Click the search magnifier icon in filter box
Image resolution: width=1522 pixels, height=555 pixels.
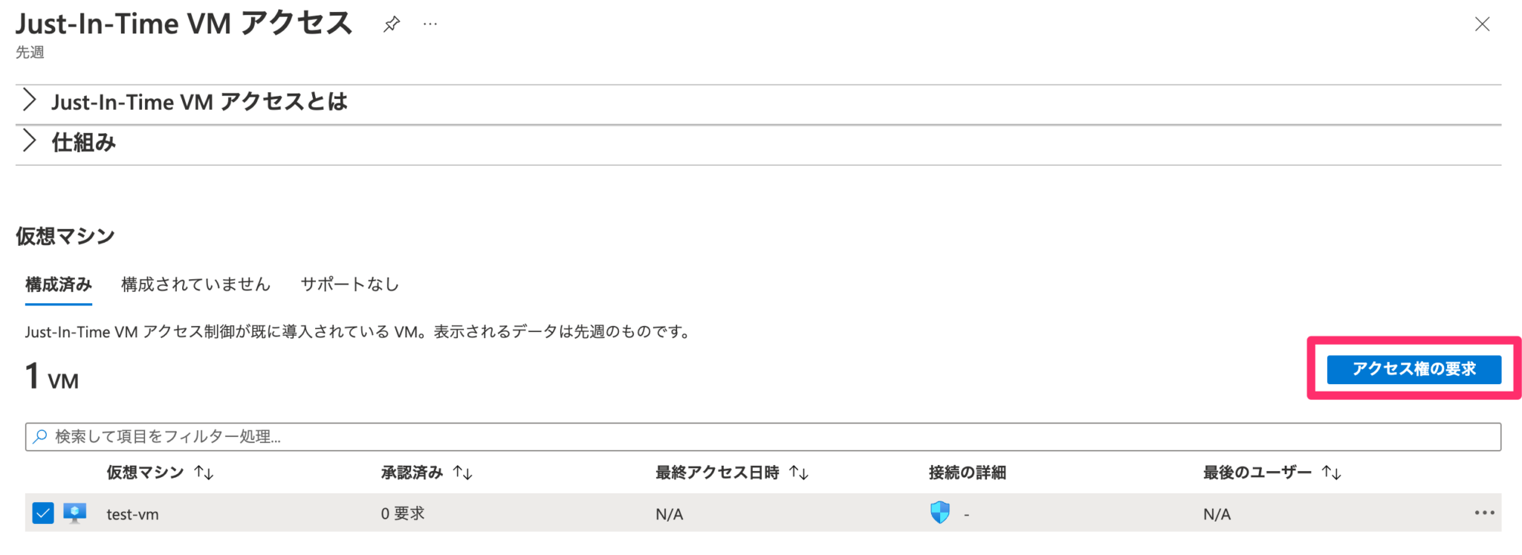coord(41,437)
